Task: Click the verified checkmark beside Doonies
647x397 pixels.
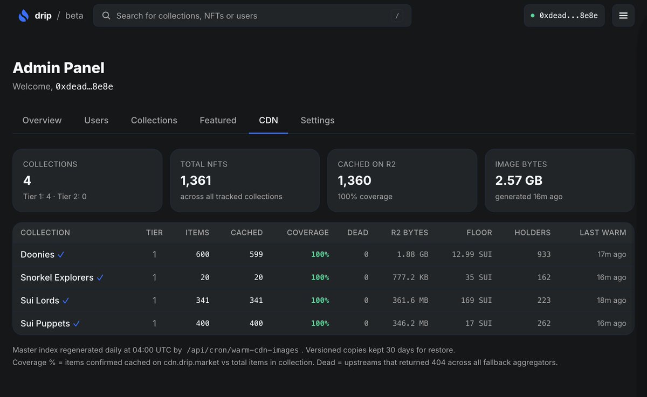Action: pos(61,255)
